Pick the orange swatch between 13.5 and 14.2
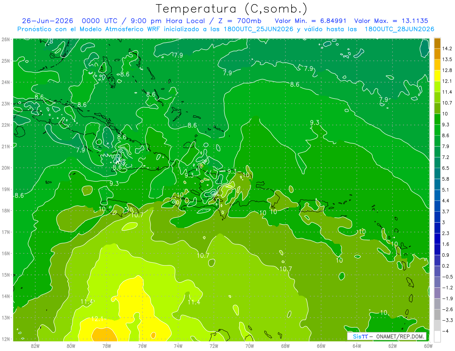The height and width of the screenshot is (351, 455). pos(437,54)
